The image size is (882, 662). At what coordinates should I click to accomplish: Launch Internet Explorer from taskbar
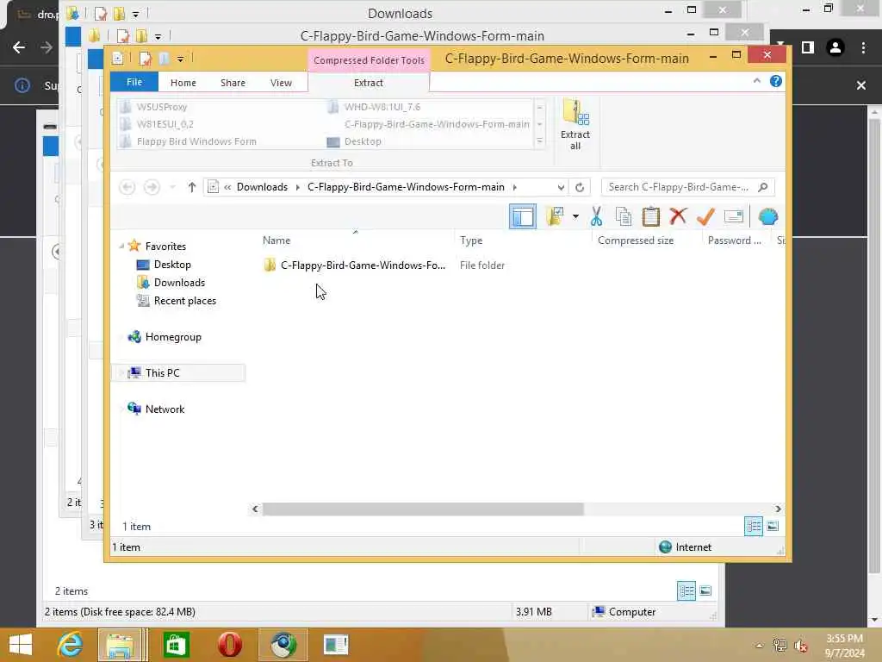(x=71, y=645)
